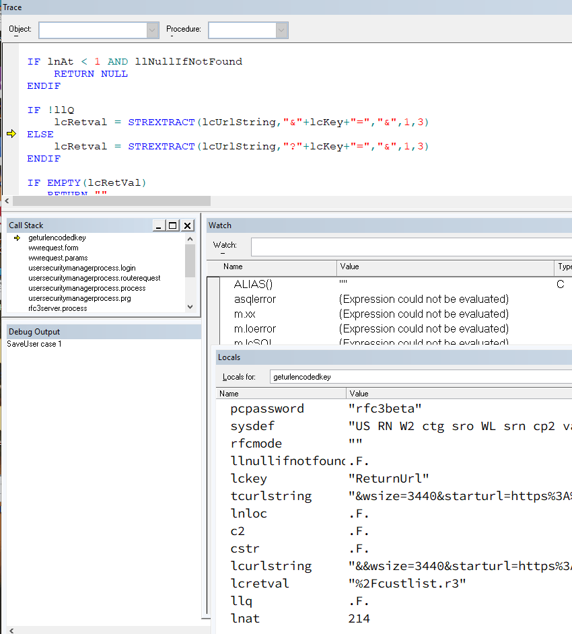Click the RETURN NULL code line
572x634 pixels.
91,74
